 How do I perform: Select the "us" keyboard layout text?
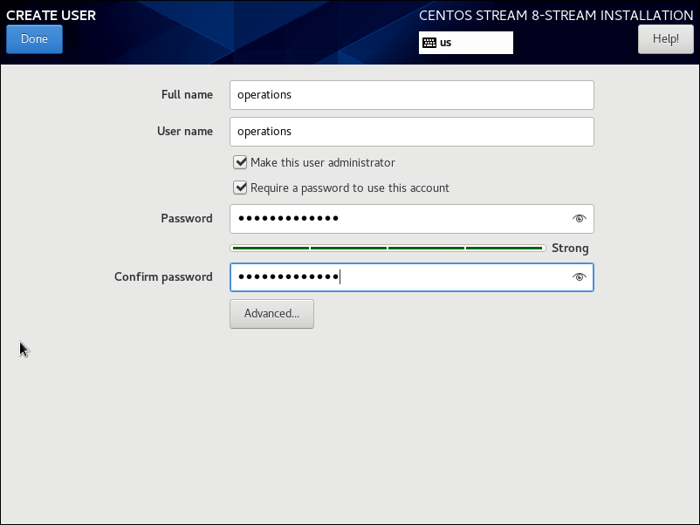click(x=446, y=43)
